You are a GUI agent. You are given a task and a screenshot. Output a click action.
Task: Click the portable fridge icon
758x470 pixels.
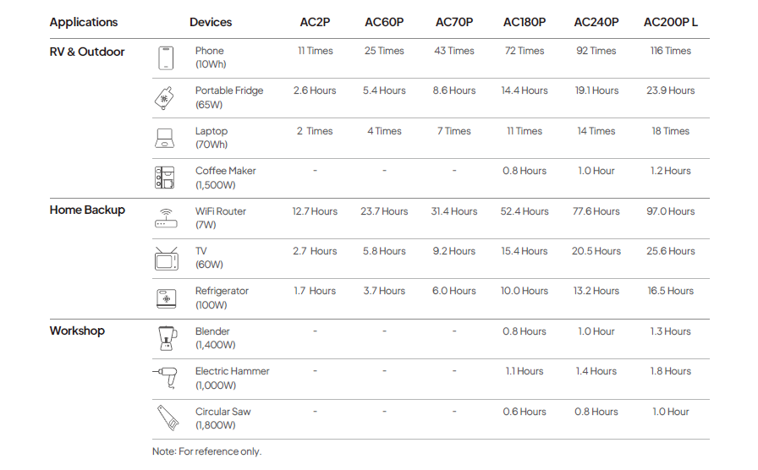[165, 98]
